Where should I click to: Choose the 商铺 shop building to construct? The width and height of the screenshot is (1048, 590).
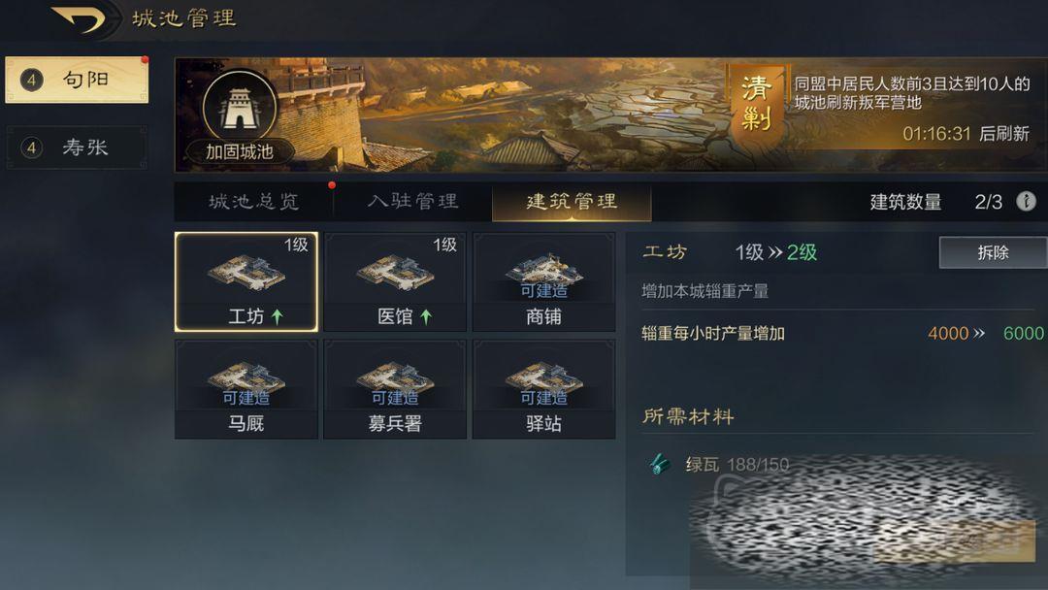[x=544, y=282]
